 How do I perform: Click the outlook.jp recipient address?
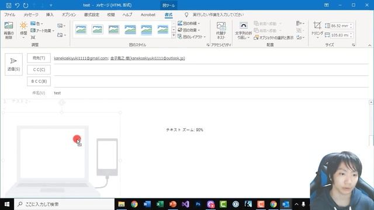click(148, 58)
